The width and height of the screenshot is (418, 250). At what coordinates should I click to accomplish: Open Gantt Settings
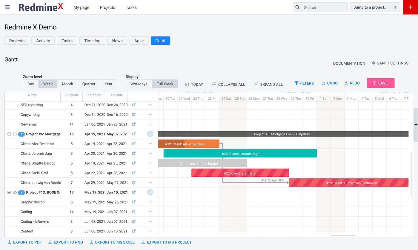click(390, 63)
